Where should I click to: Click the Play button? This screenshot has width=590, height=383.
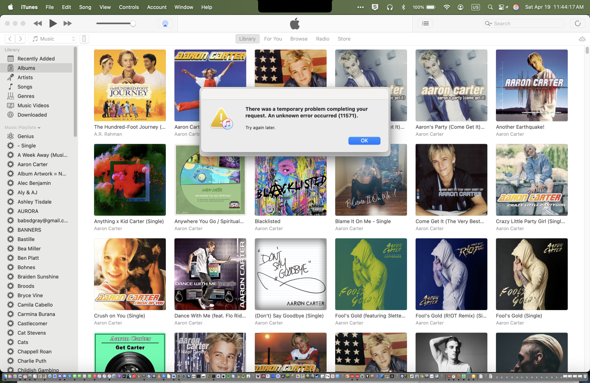[x=53, y=23]
